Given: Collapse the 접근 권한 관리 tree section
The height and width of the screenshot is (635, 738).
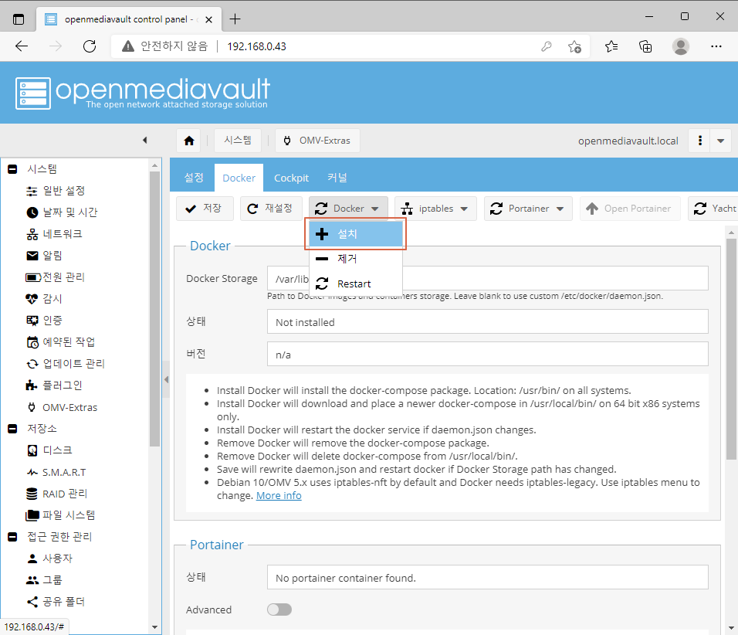Looking at the screenshot, I should [x=12, y=537].
